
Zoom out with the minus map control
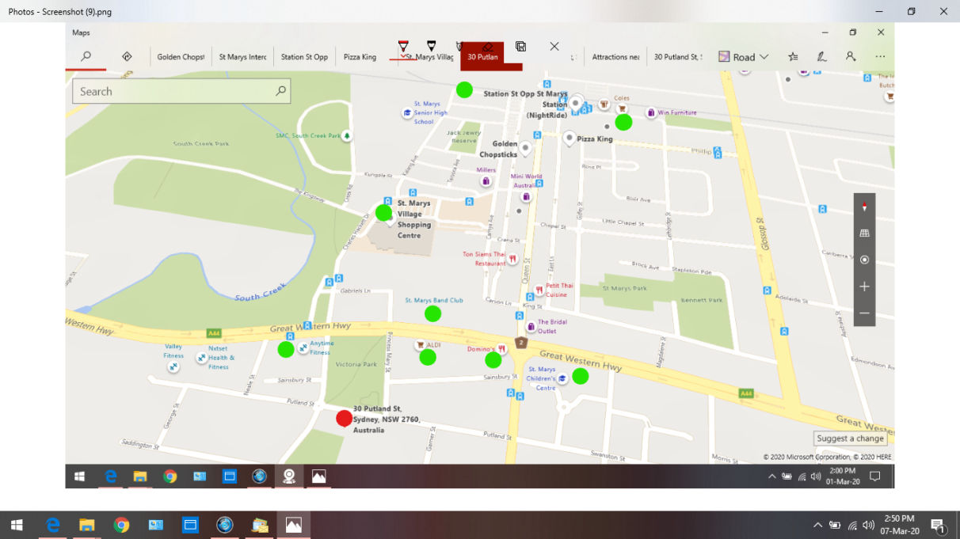[864, 313]
